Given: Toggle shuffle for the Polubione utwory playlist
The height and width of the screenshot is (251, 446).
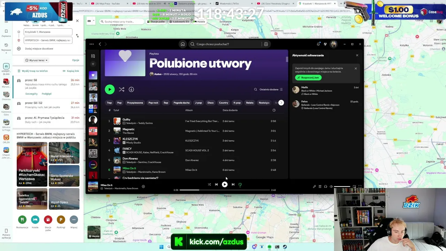Looking at the screenshot, I should (122, 90).
